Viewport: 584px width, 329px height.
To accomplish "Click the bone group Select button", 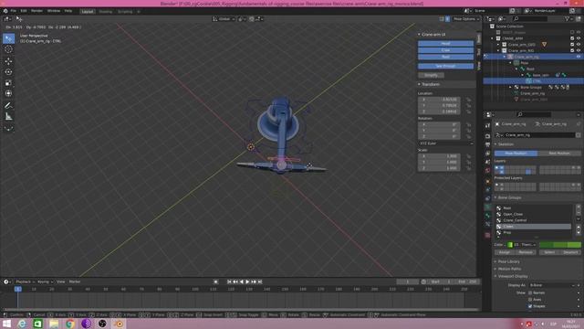I will click(549, 252).
